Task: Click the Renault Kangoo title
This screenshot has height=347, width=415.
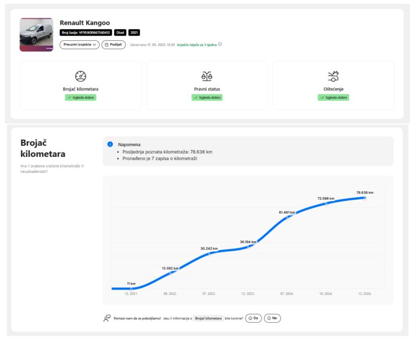Action: tap(85, 23)
